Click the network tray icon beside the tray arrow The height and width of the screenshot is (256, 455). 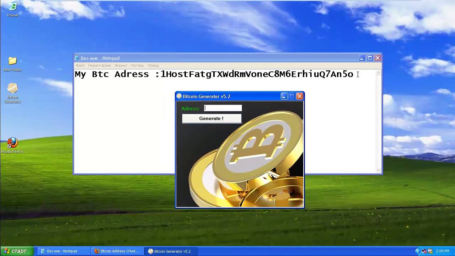(x=424, y=251)
